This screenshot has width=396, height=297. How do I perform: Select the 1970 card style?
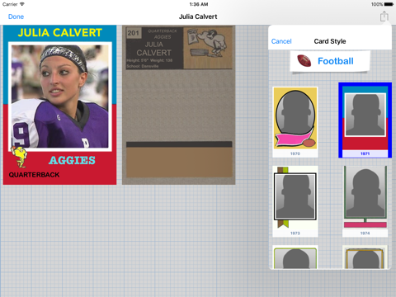point(295,122)
